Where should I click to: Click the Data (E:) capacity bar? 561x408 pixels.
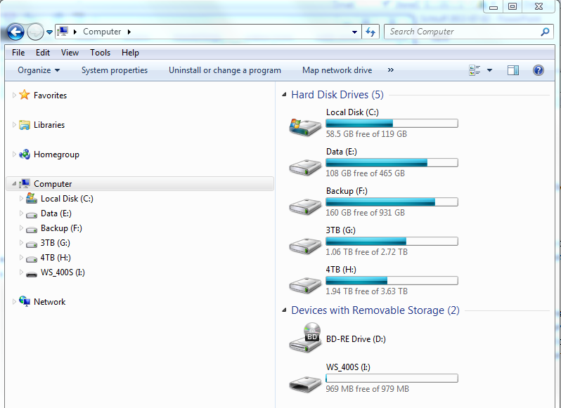pyautogui.click(x=392, y=162)
